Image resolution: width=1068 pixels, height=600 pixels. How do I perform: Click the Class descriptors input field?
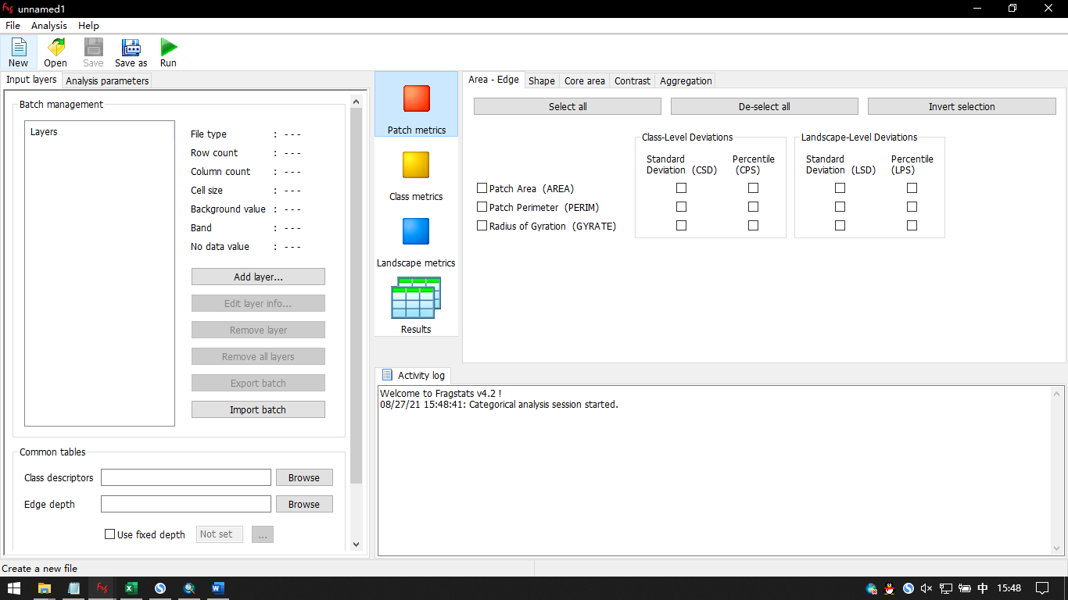tap(186, 477)
